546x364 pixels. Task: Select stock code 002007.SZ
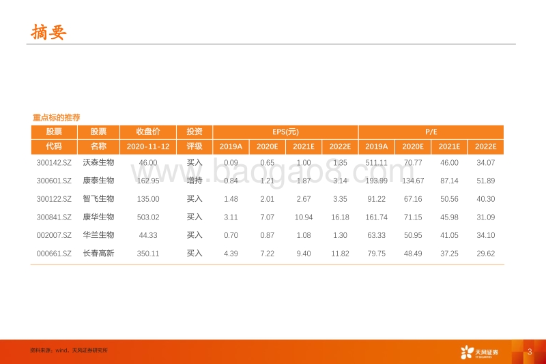coord(54,235)
